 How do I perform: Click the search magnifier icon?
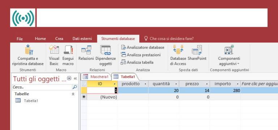pos(75,87)
